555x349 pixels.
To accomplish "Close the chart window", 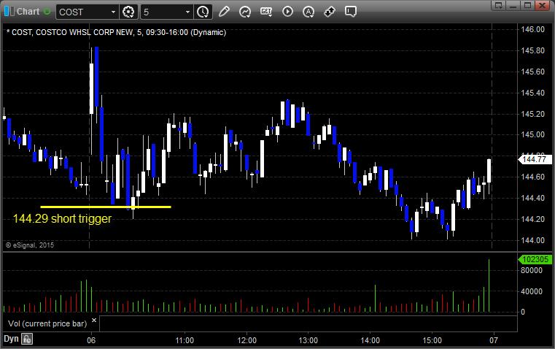I will pos(543,5).
